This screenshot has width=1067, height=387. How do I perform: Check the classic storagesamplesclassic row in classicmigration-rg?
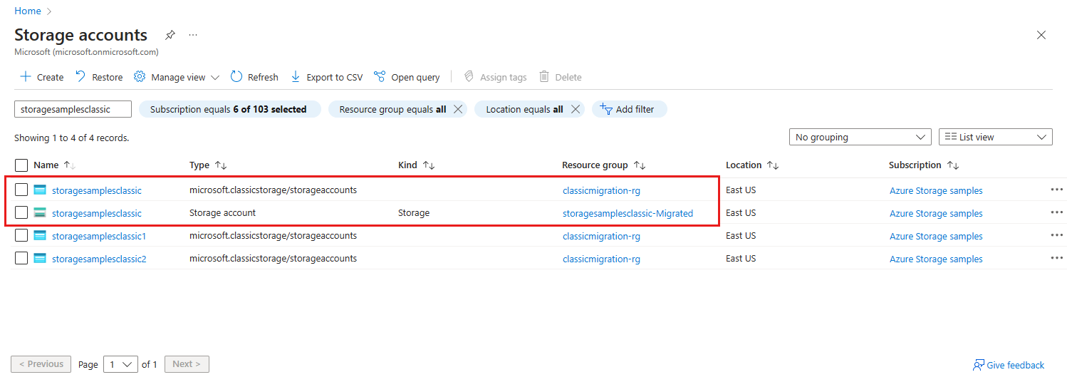tap(21, 190)
